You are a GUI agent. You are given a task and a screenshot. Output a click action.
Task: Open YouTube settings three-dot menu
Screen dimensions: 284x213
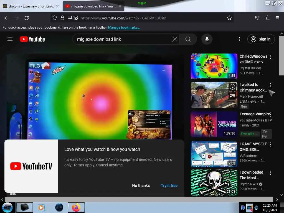(x=239, y=39)
